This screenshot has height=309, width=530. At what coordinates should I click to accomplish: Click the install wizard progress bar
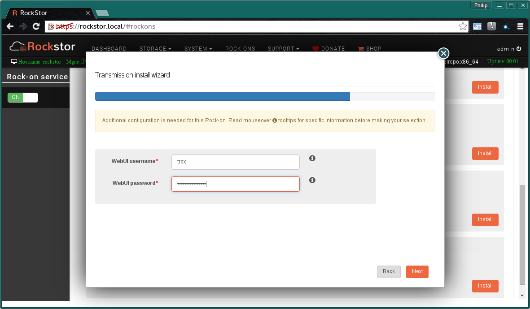pyautogui.click(x=265, y=96)
